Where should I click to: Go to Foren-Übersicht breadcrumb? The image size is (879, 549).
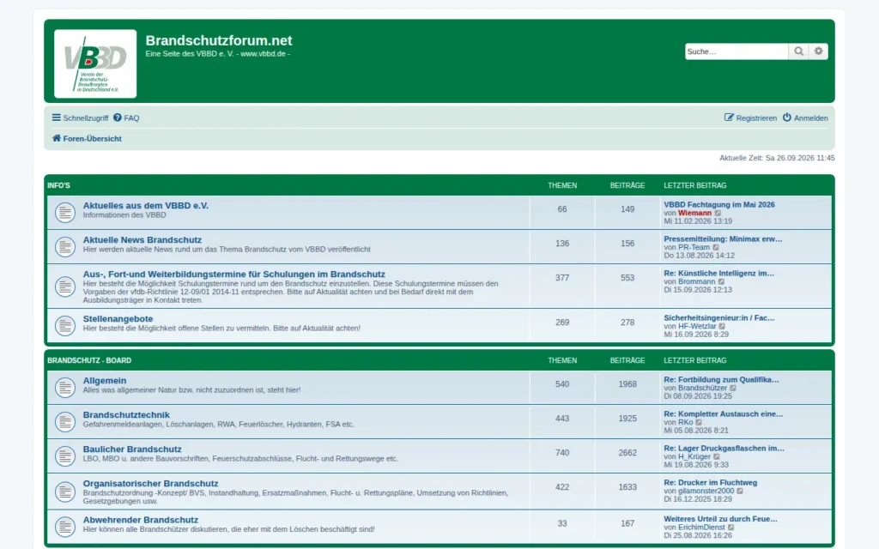tap(87, 138)
